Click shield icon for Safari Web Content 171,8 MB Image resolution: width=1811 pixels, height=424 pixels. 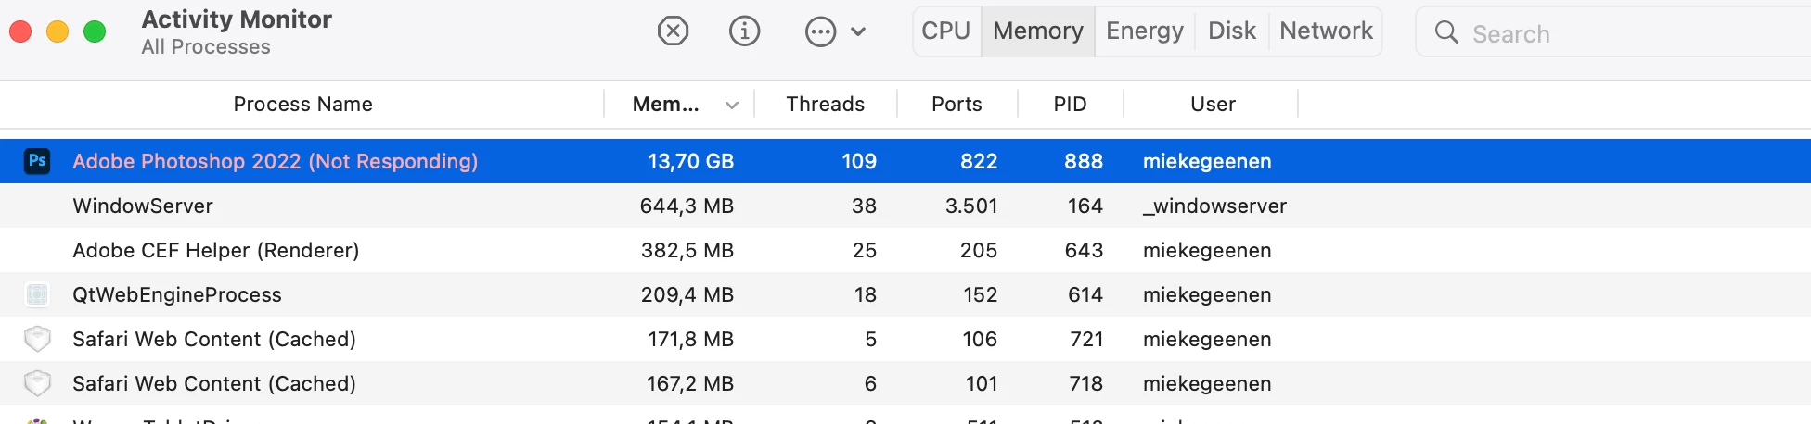(37, 339)
